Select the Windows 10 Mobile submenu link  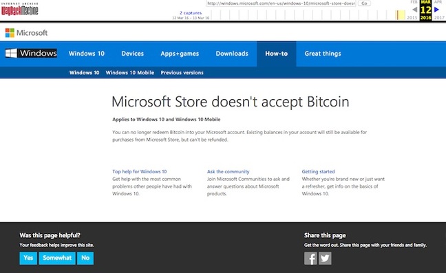pyautogui.click(x=129, y=72)
